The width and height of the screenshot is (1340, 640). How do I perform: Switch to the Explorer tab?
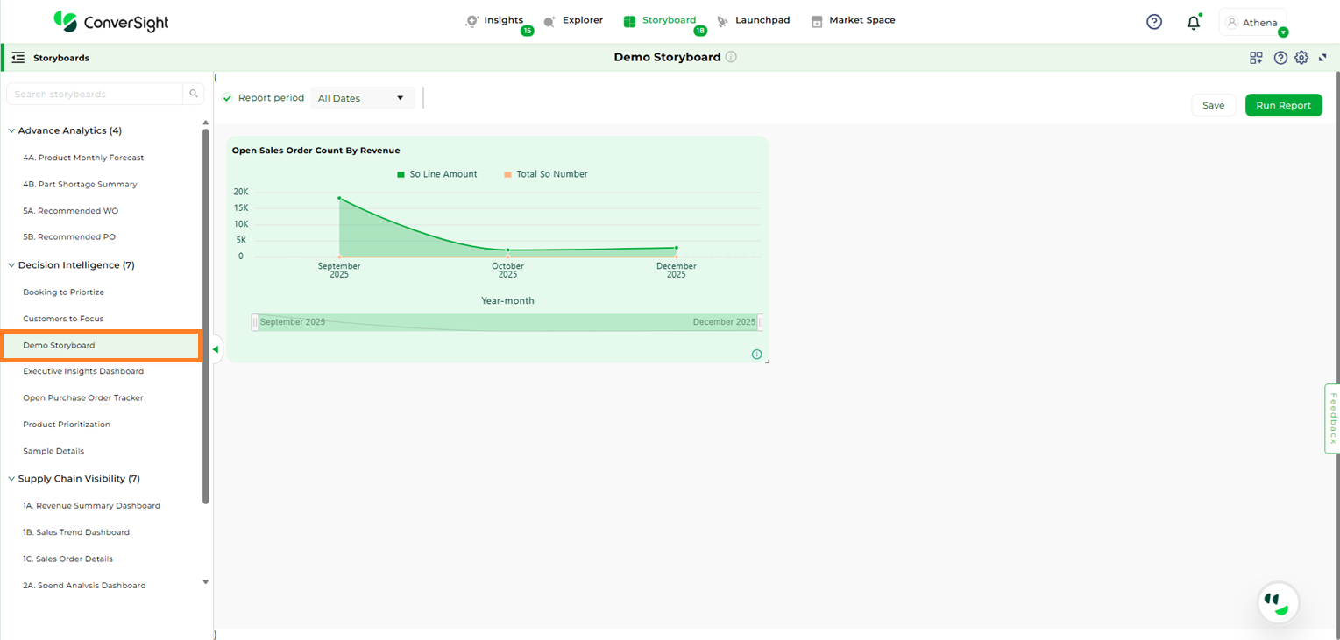[x=573, y=20]
